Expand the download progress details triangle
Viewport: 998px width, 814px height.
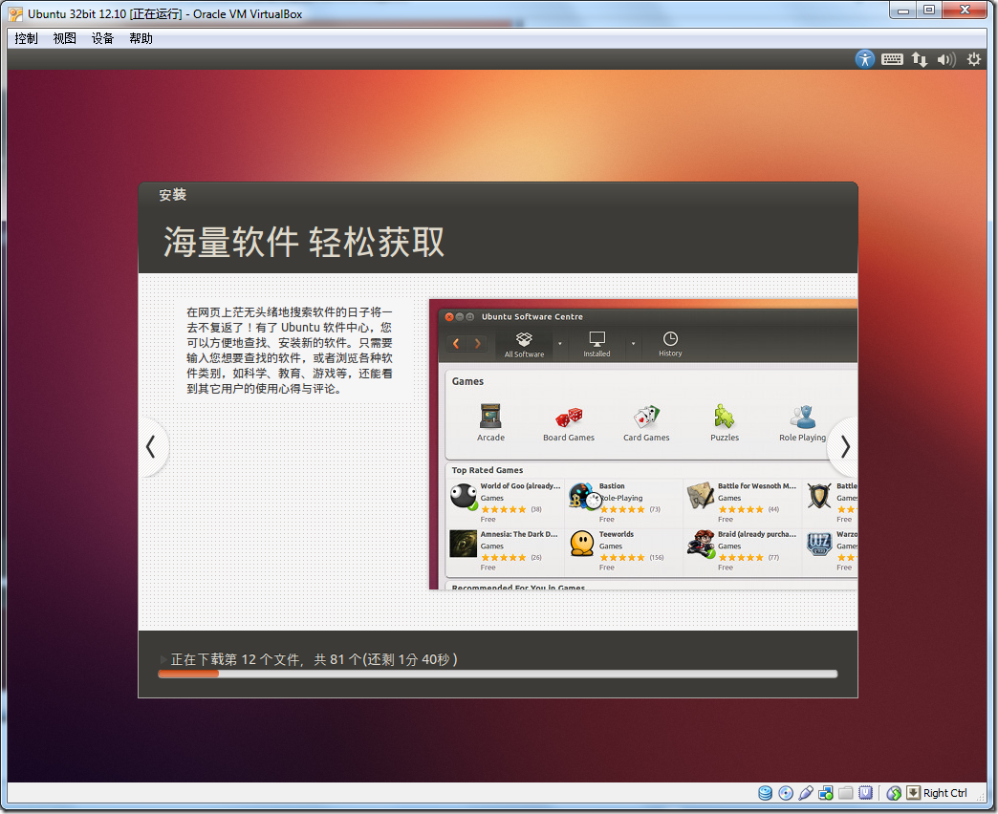pos(163,659)
